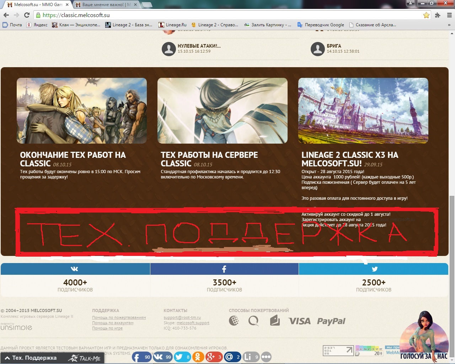Open the extensions puzzle icon
The width and height of the screenshot is (455, 364).
pos(438,15)
